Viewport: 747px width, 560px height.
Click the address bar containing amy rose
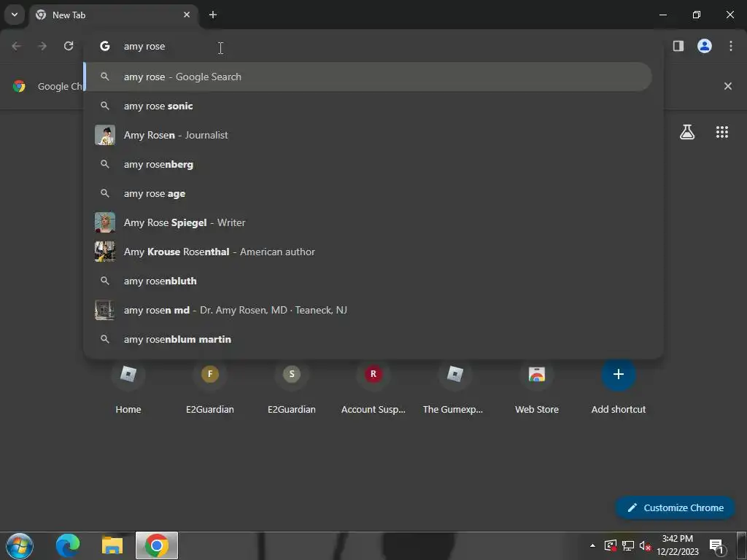[x=373, y=46]
